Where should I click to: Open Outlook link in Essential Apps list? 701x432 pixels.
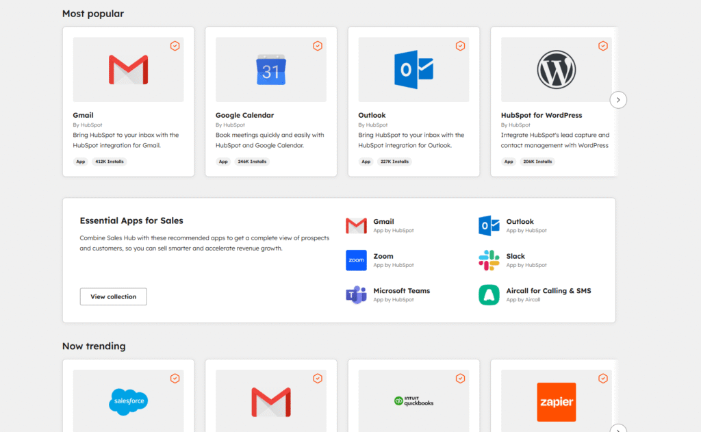(520, 222)
